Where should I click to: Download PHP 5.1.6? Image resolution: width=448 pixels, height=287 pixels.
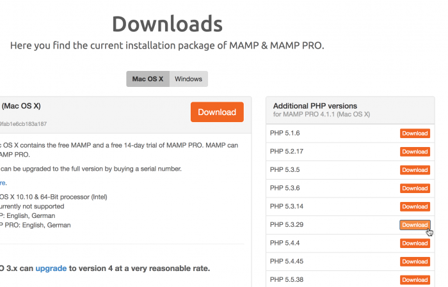(x=415, y=133)
